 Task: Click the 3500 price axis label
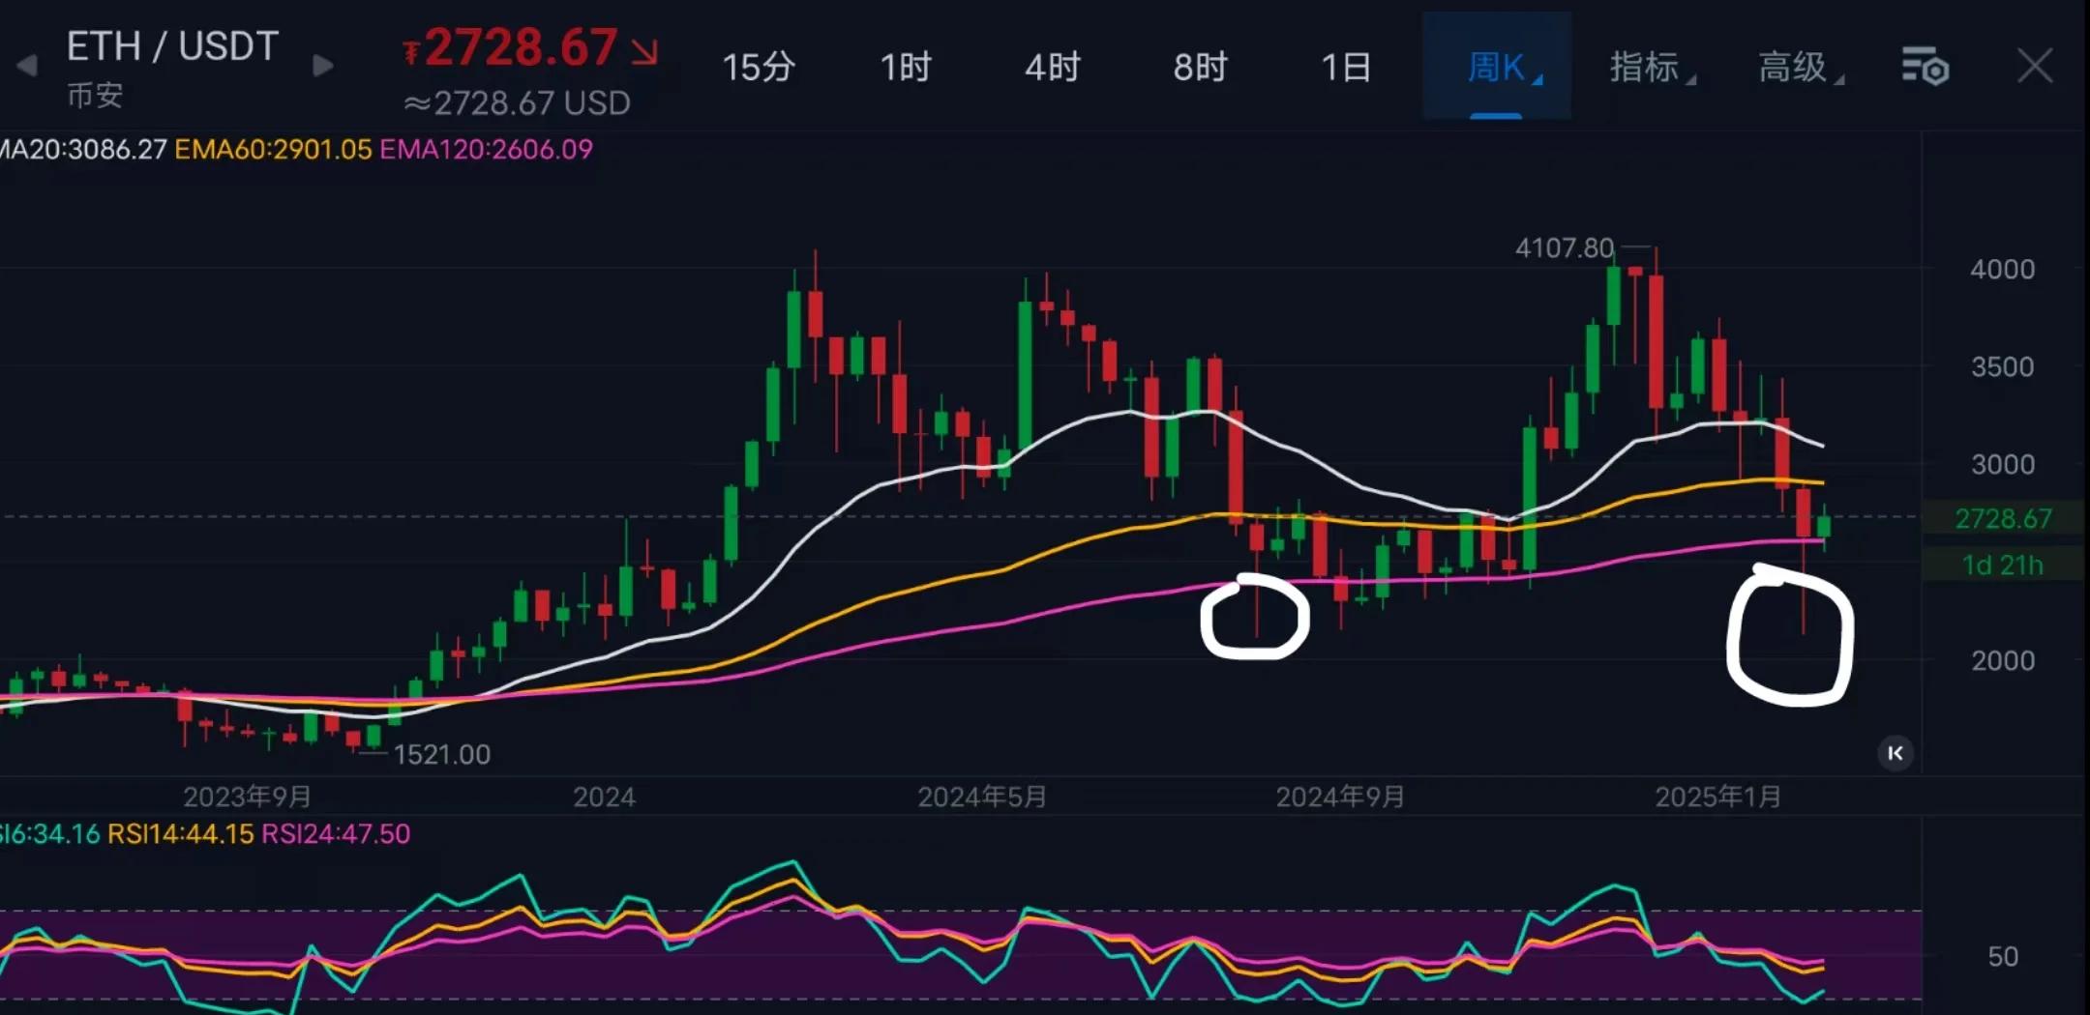pos(2002,366)
